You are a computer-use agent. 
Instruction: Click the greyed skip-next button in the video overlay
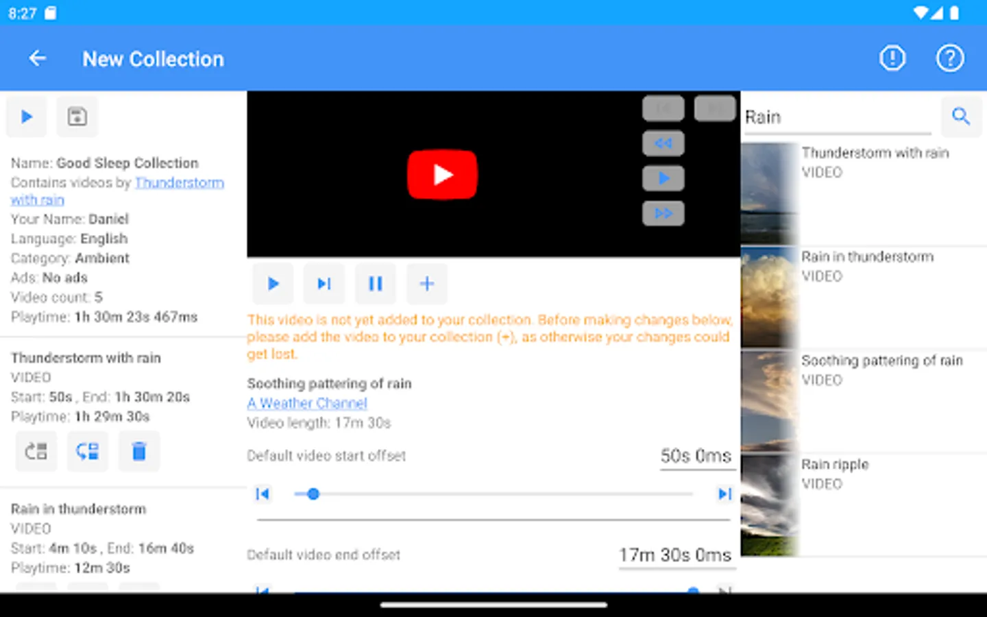coord(715,108)
